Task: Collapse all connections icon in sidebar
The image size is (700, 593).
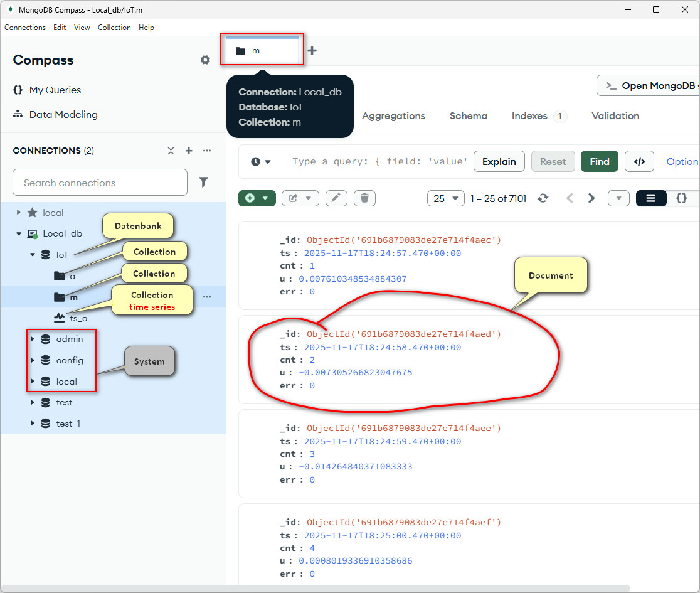Action: point(171,151)
